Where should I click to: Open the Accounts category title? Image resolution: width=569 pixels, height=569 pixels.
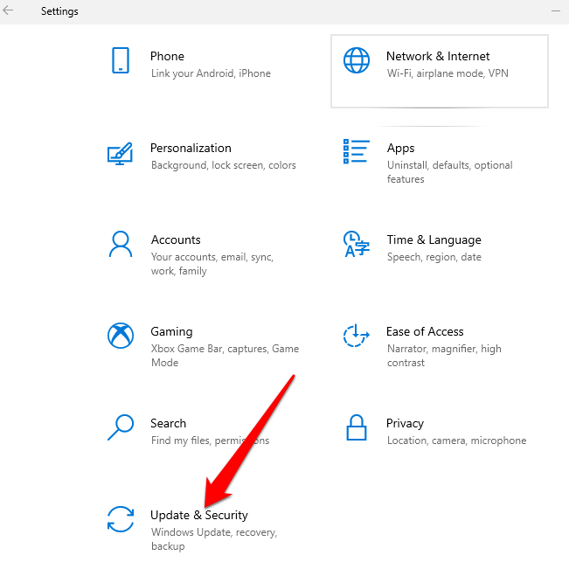coord(176,239)
